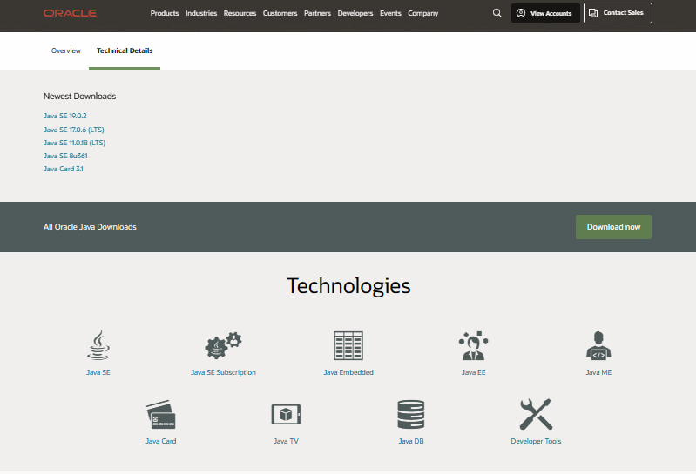Click the Java EE text link

pos(474,372)
